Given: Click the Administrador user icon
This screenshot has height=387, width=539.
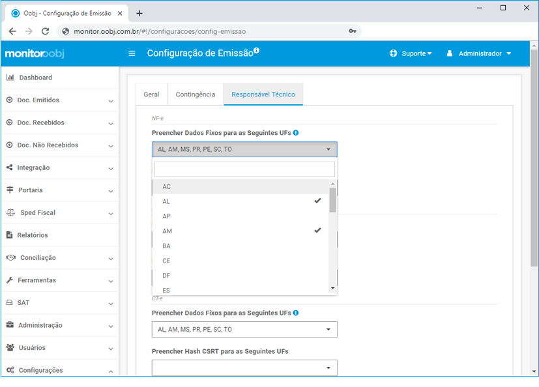Looking at the screenshot, I should [x=450, y=53].
